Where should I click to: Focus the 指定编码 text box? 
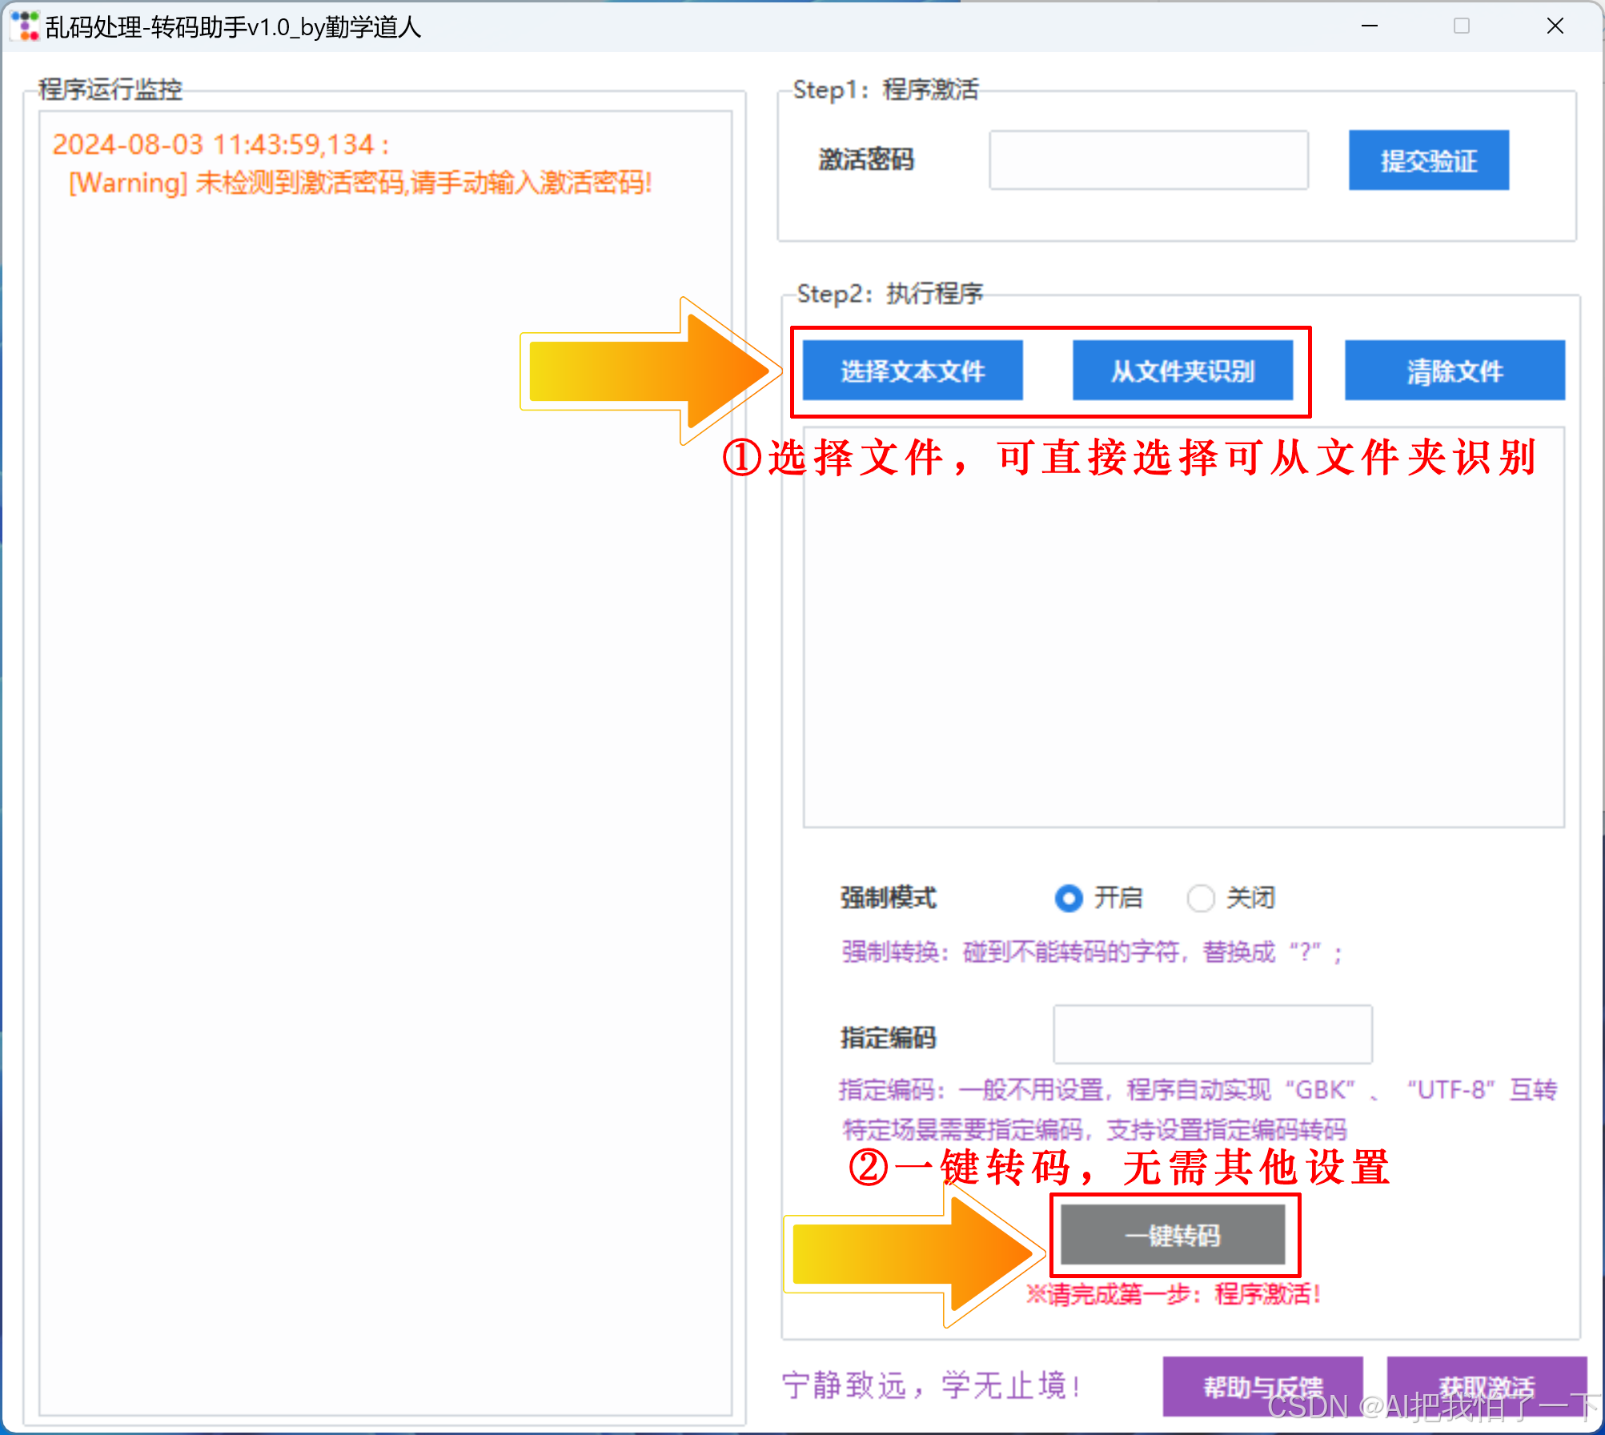(x=1212, y=1035)
